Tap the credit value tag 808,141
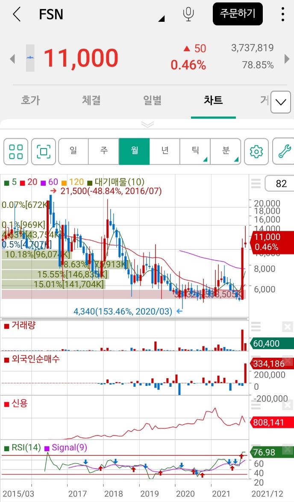This screenshot has height=502, width=294. [271, 423]
